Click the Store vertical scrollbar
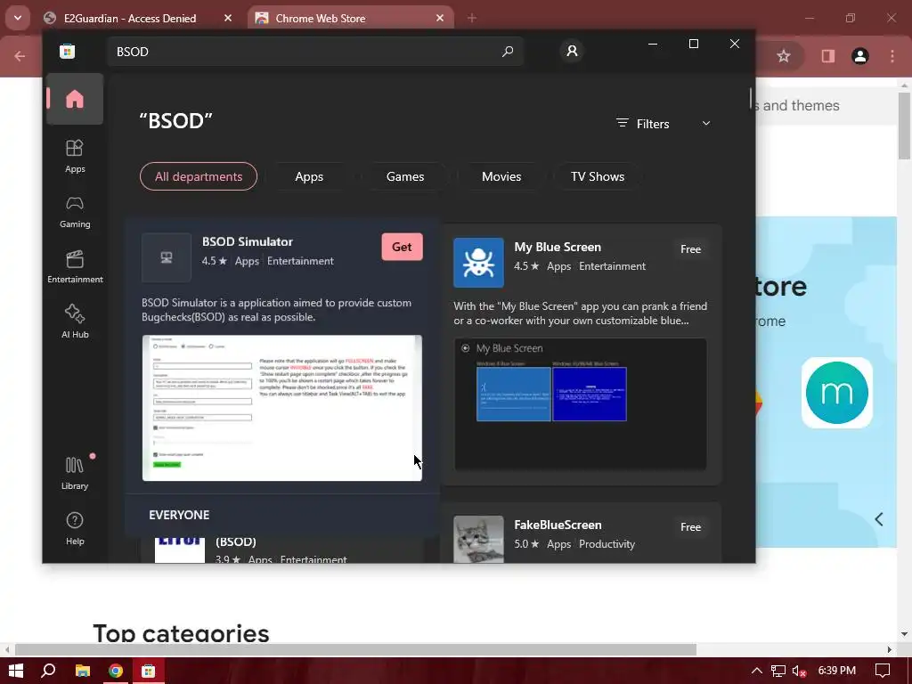This screenshot has height=684, width=912. tap(751, 99)
